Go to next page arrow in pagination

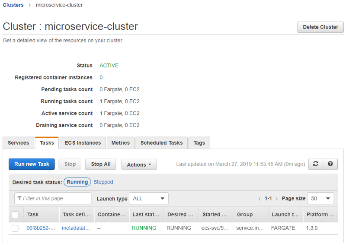pos(276,199)
